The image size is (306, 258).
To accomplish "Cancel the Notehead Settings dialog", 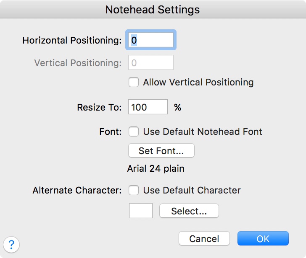I will click(204, 239).
